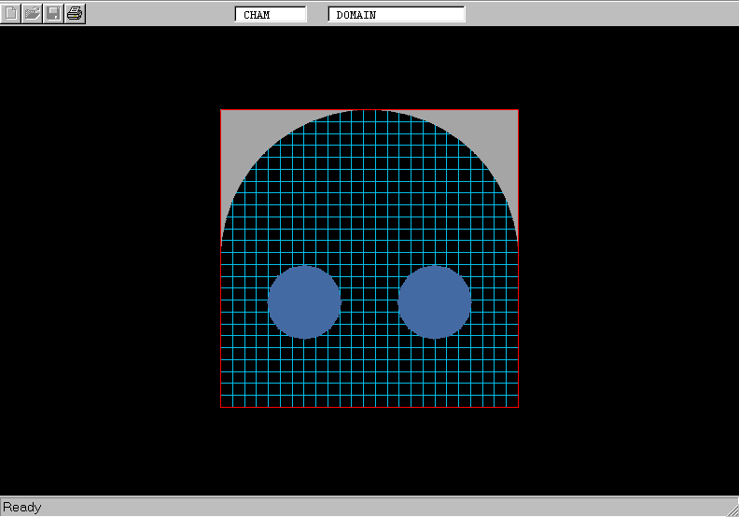
Task: Select the left blue circle object
Action: [304, 301]
